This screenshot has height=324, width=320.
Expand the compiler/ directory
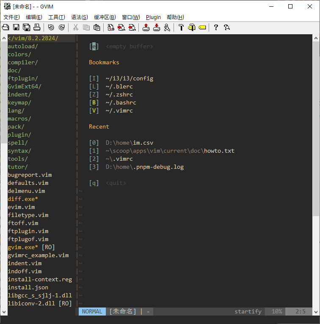[23, 63]
